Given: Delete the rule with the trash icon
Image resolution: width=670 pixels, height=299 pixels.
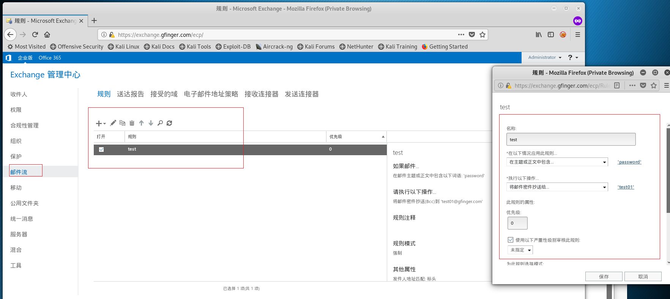Looking at the screenshot, I should point(132,123).
